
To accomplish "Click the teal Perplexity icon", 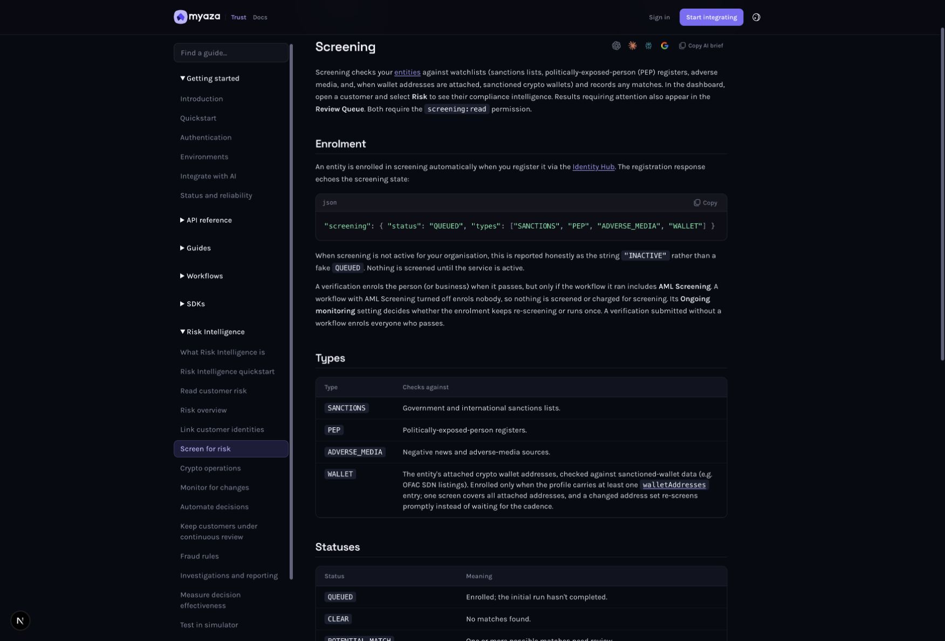I will (x=648, y=46).
